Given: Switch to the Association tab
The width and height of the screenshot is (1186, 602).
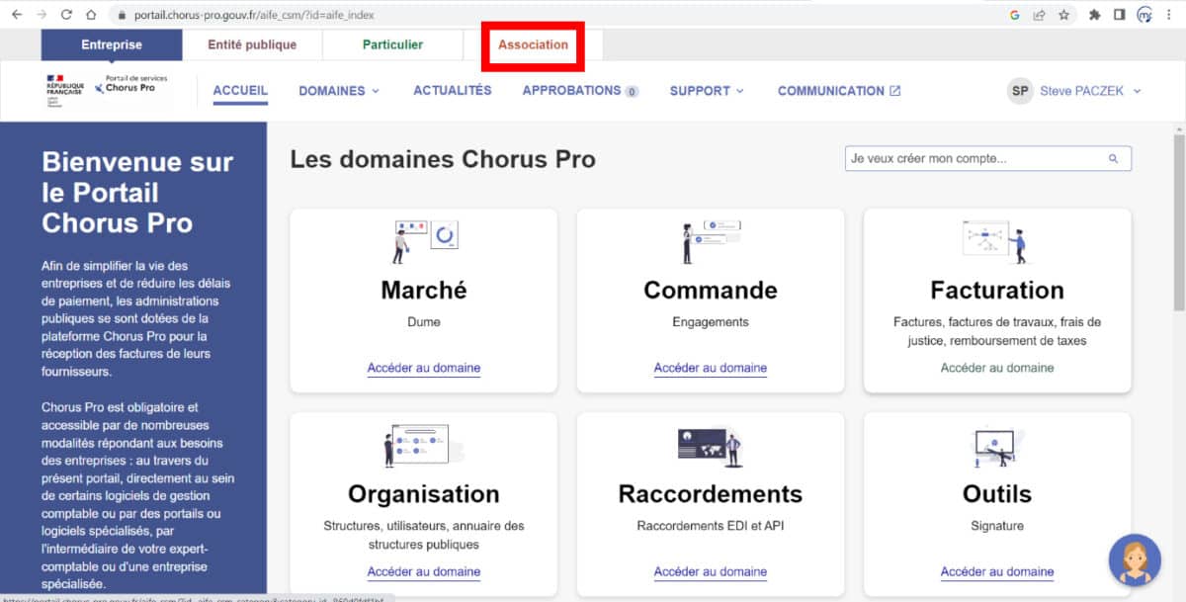Looking at the screenshot, I should 533,44.
